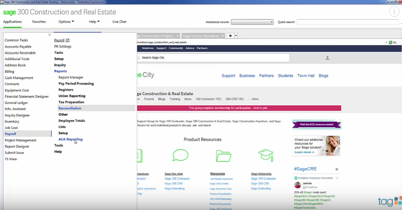Expand Pay Period Processing reports
The image size is (402, 210).
(x=76, y=83)
